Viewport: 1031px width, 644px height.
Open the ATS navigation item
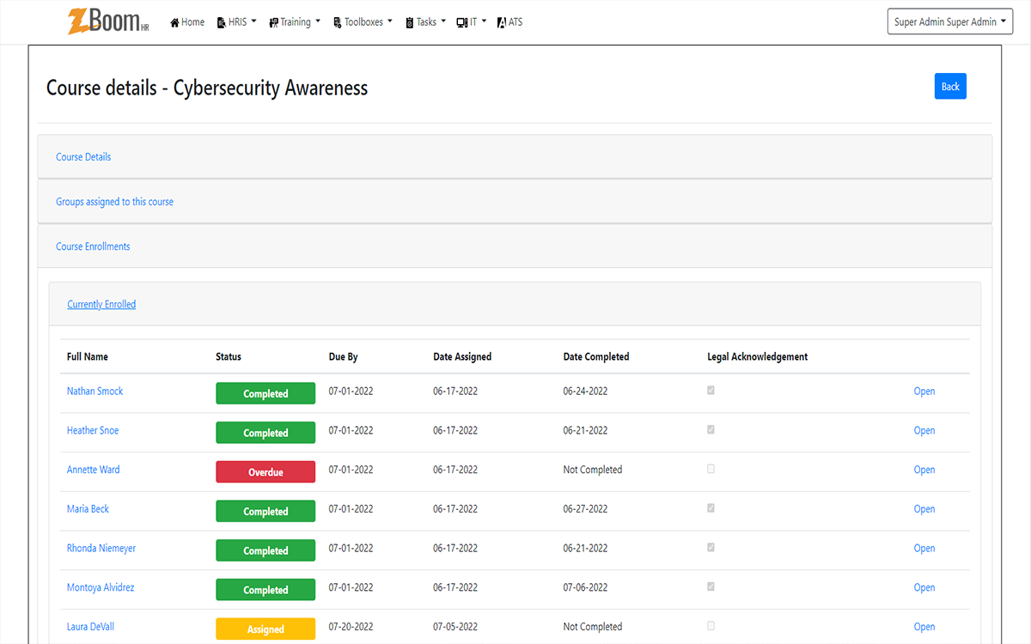pyautogui.click(x=509, y=22)
